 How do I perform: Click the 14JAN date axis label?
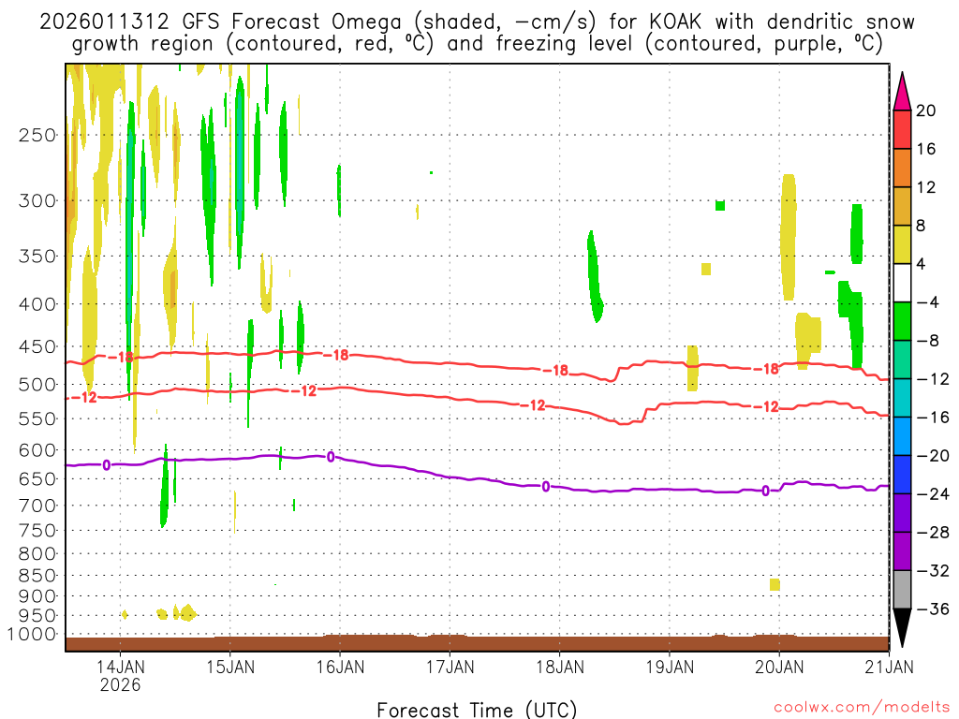(121, 667)
